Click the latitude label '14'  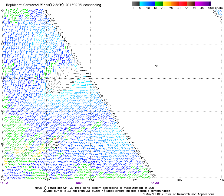tap(2, 111)
